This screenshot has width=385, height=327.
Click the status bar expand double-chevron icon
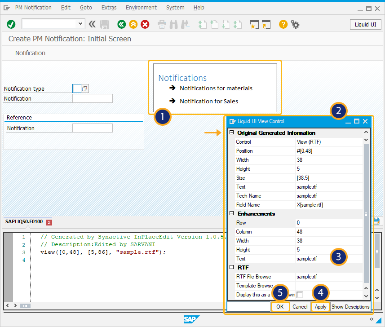tap(372, 319)
